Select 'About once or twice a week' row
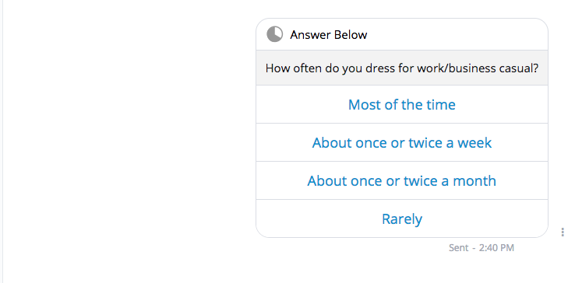 click(x=402, y=142)
